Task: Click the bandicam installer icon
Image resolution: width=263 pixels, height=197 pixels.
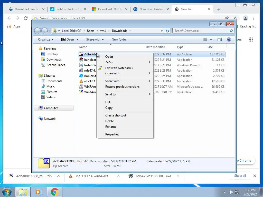Action: coord(81,60)
